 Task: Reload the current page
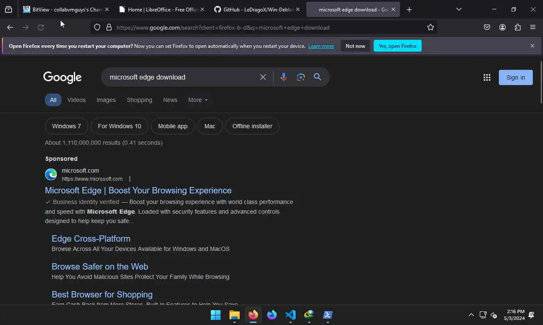click(x=41, y=28)
